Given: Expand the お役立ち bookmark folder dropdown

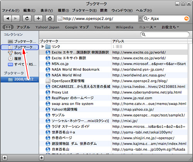Looking at the screenshot, I should point(170,27).
